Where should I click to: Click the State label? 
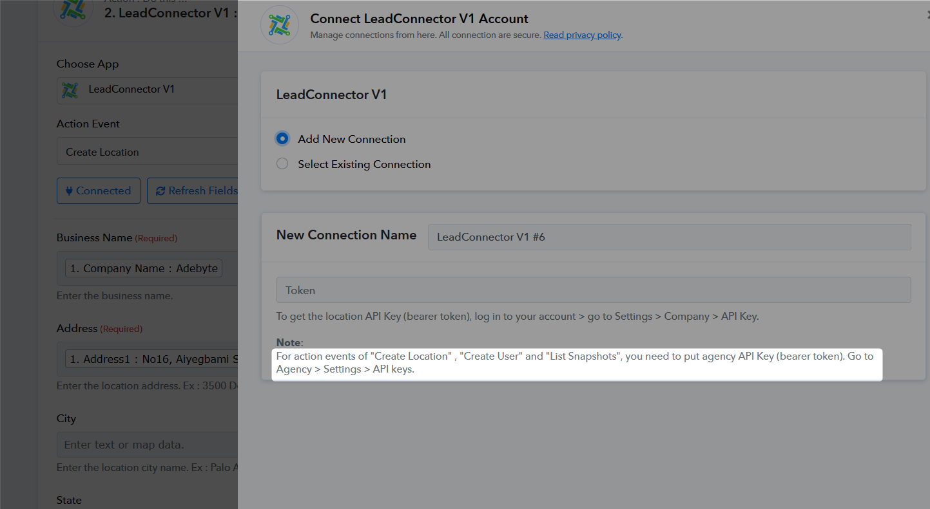pos(69,500)
